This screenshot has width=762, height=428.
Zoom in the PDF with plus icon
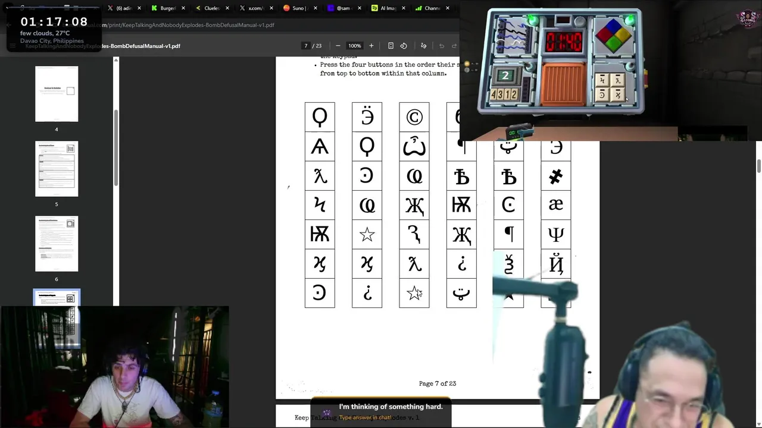(371, 46)
